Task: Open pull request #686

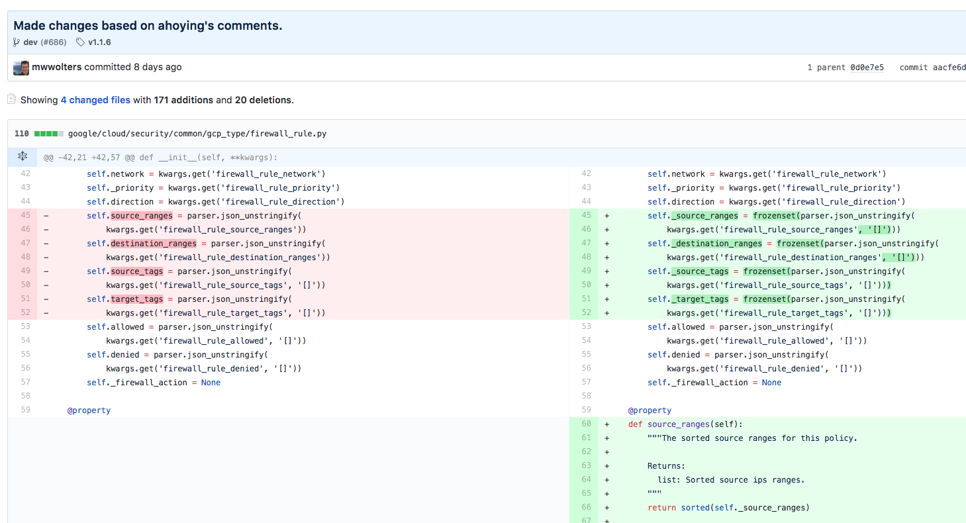Action: (x=55, y=42)
